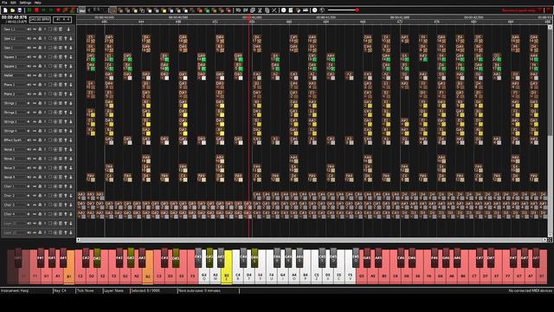The image size is (554, 312).
Task: Shift the Choir 3 layer down
Action: click(x=71, y=205)
